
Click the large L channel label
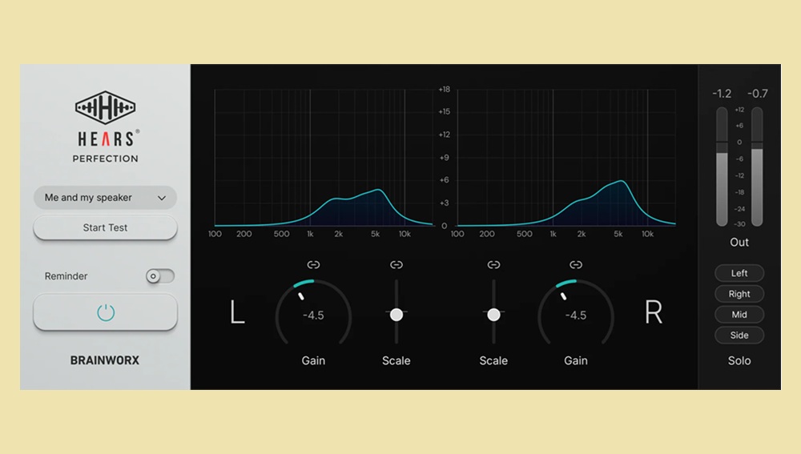(x=237, y=312)
